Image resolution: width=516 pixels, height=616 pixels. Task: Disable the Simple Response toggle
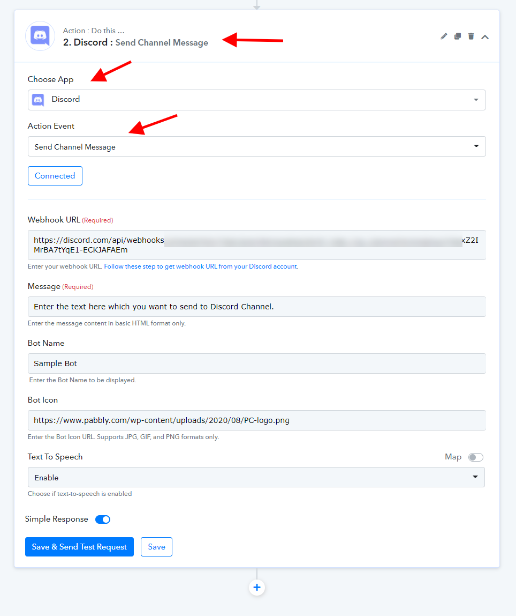coord(103,519)
